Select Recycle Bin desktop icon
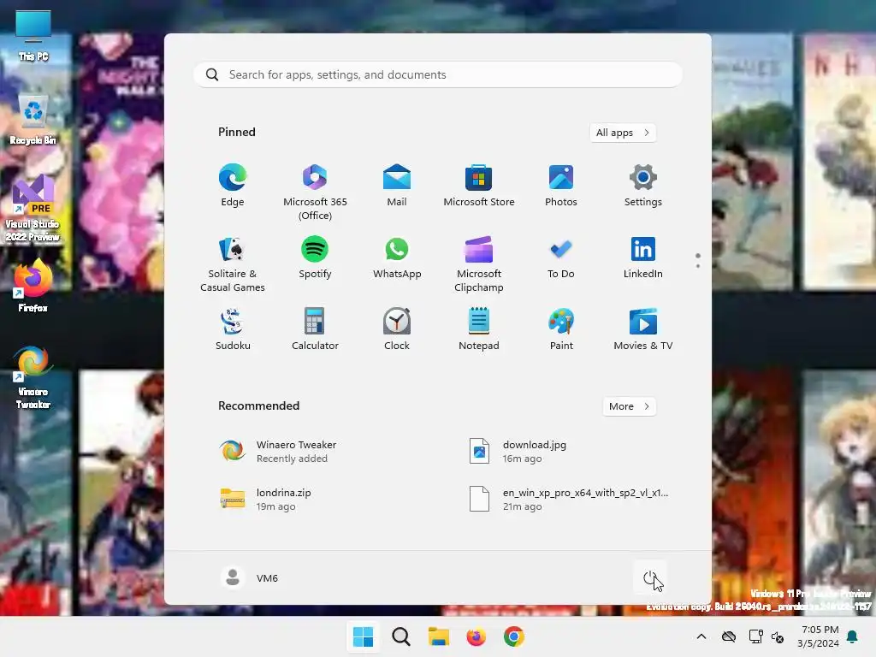The width and height of the screenshot is (876, 657). pyautogui.click(x=33, y=120)
